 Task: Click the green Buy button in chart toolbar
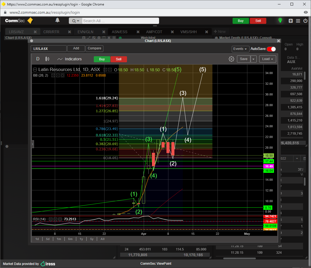pyautogui.click(x=102, y=59)
